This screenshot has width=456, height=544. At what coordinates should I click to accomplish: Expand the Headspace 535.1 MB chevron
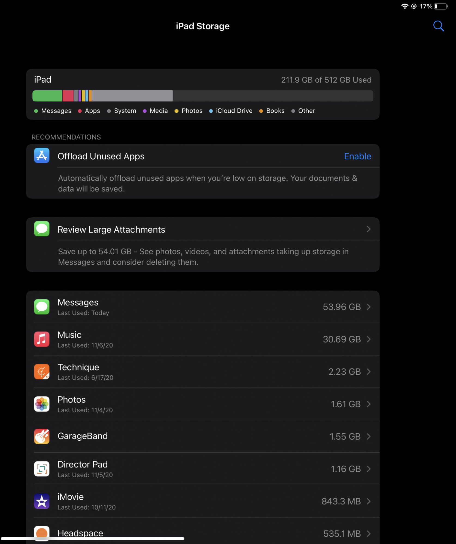tap(369, 534)
